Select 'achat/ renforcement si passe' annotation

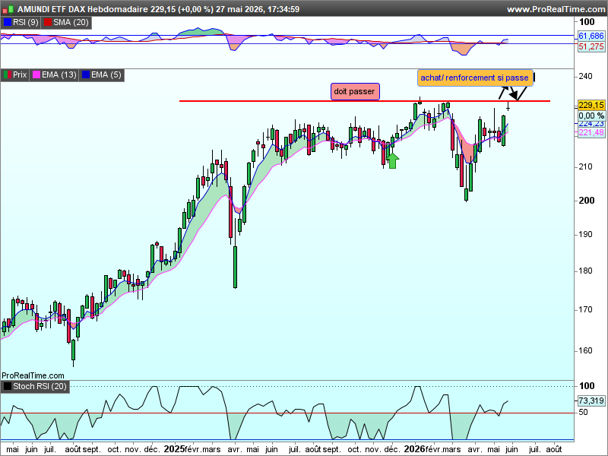(474, 78)
